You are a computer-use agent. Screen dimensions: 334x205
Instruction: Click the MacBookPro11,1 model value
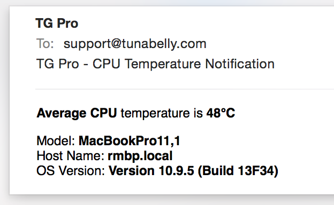pyautogui.click(x=130, y=141)
